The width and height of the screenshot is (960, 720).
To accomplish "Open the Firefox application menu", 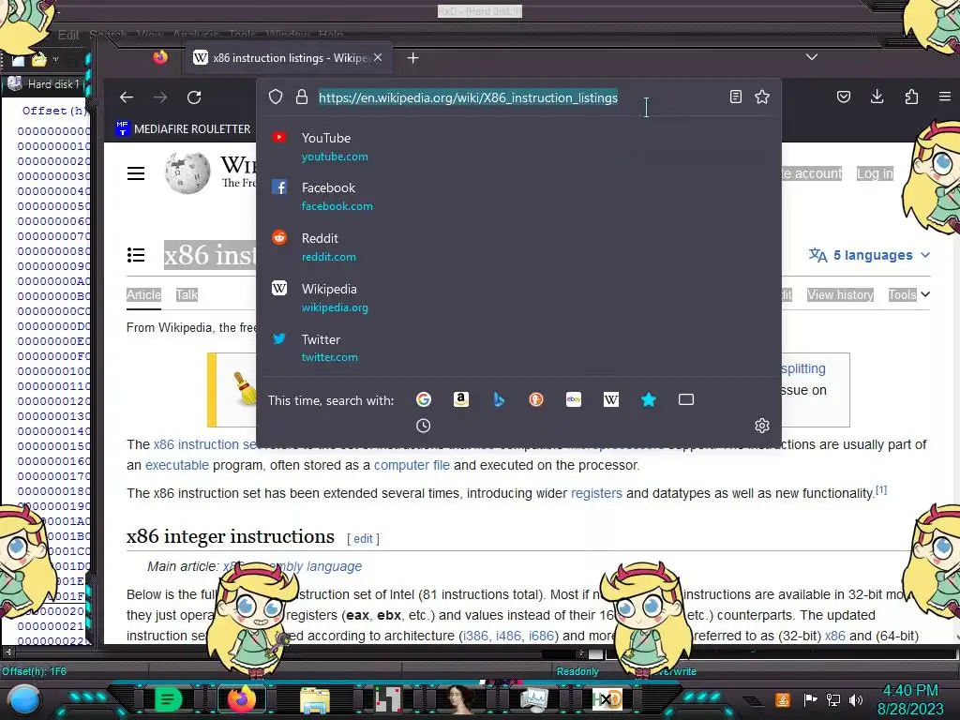I will (945, 97).
